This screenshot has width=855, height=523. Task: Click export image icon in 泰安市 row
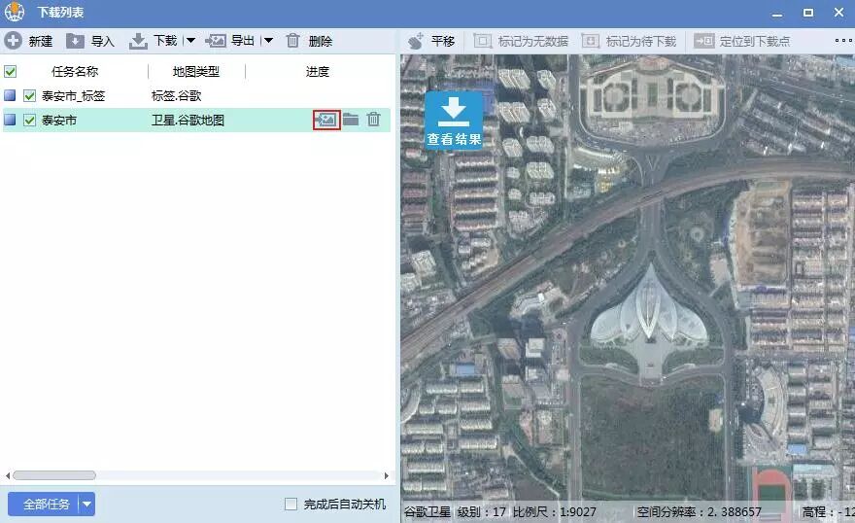(x=326, y=120)
